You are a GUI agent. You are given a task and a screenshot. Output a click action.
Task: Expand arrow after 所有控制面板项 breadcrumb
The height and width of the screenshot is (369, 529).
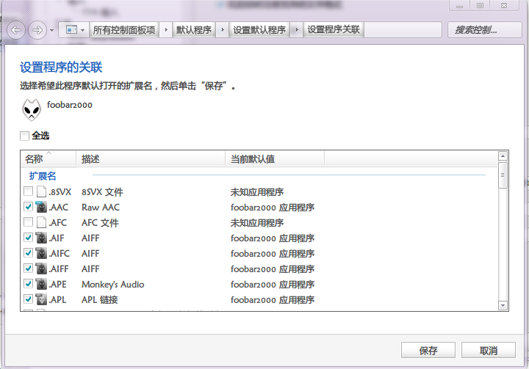tap(166, 30)
